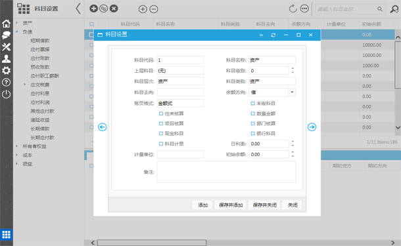Click the outlined plus expand-all icon
This screenshot has width=401, height=246.
point(143,9)
